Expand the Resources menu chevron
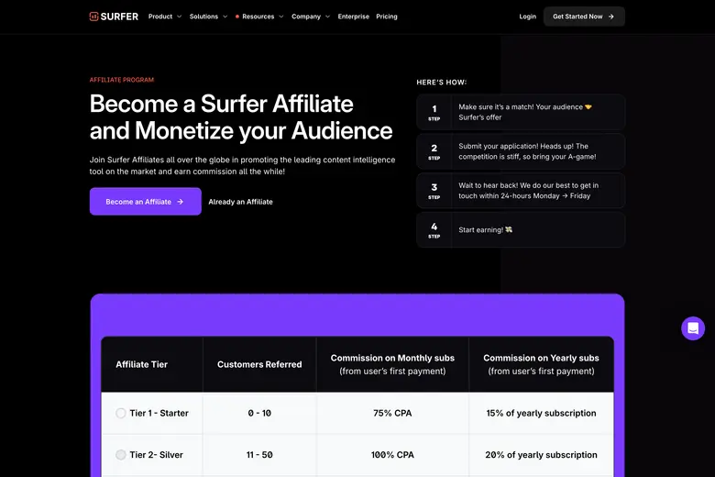Viewport: 715px width, 477px height. click(281, 17)
